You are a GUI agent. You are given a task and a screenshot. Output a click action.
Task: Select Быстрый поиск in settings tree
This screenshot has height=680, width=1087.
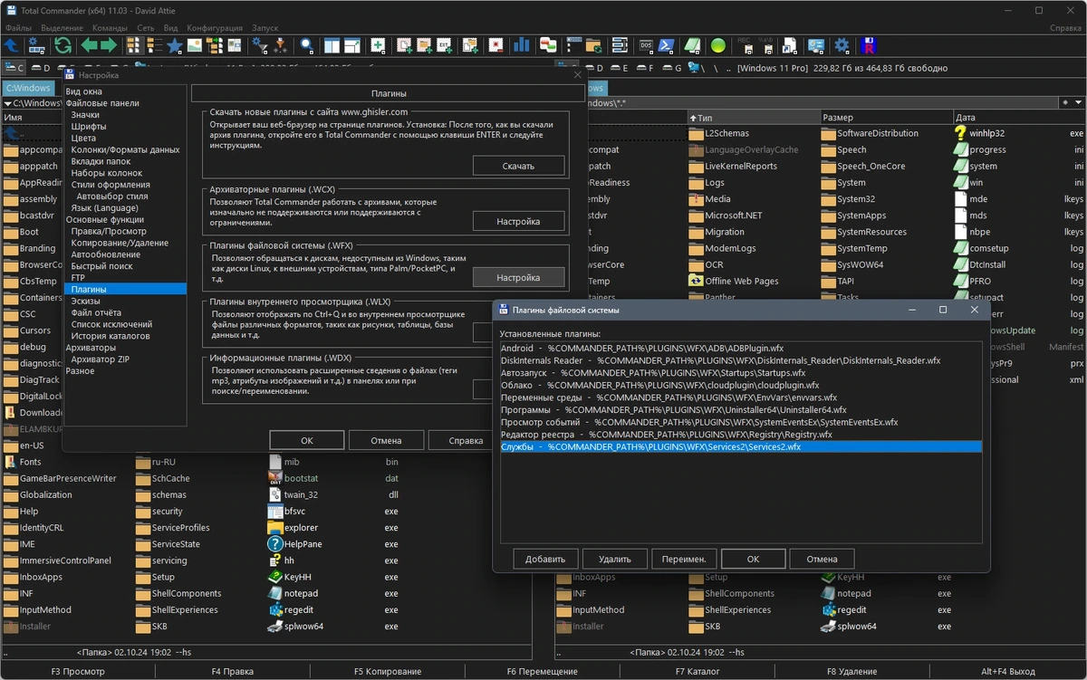click(101, 266)
